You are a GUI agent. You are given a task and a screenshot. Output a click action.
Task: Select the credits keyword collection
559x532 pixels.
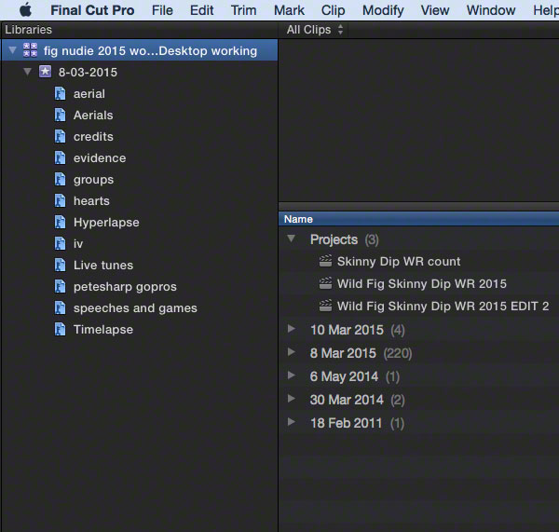coord(93,137)
